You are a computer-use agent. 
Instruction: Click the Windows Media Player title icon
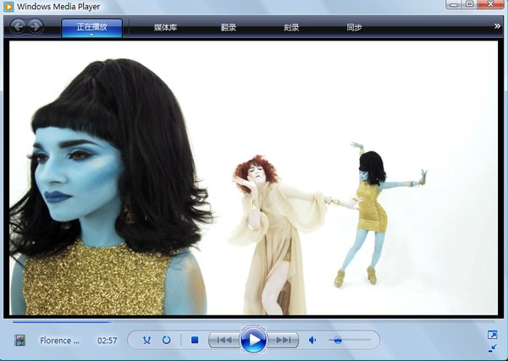[x=8, y=7]
